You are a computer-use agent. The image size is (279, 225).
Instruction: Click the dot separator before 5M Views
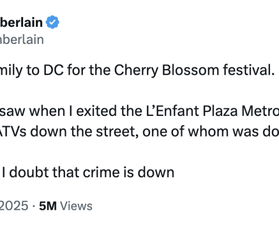click(x=34, y=206)
